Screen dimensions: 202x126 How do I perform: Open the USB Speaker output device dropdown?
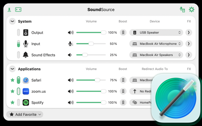(156, 33)
